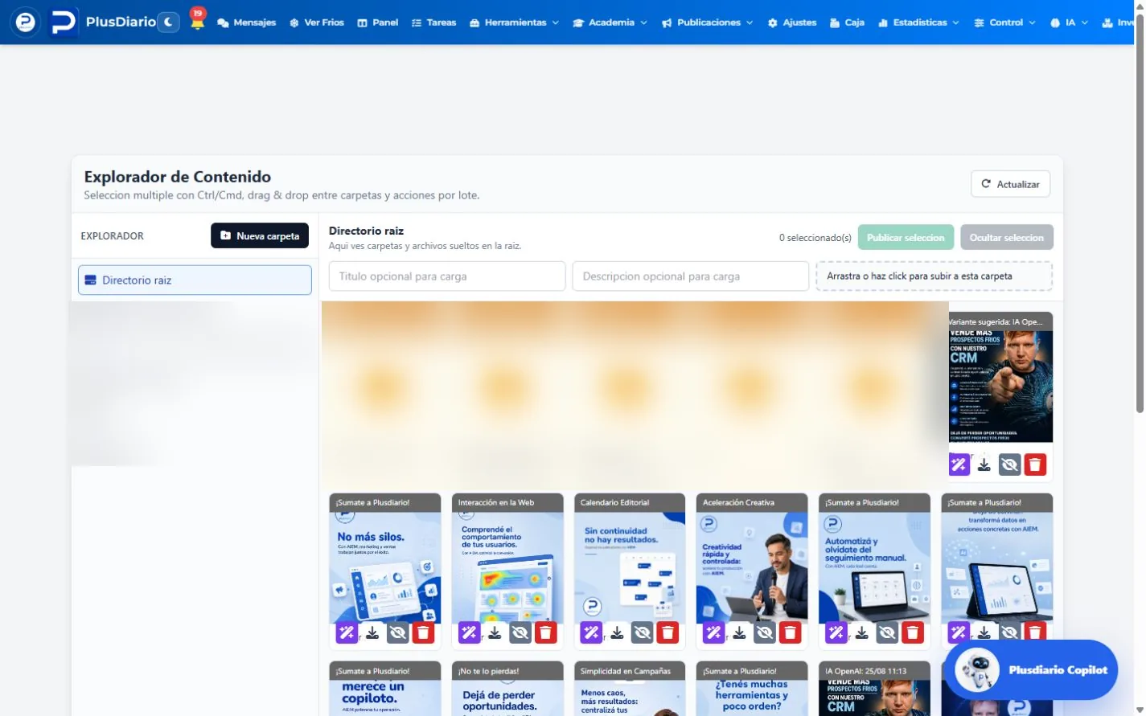The width and height of the screenshot is (1146, 716).
Task: Select the "No más silos" image thumbnail
Action: pyautogui.click(x=385, y=568)
